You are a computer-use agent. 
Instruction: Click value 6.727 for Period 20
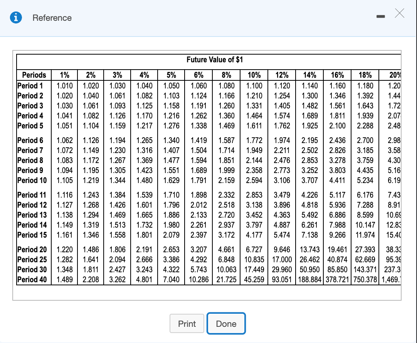coord(254,250)
